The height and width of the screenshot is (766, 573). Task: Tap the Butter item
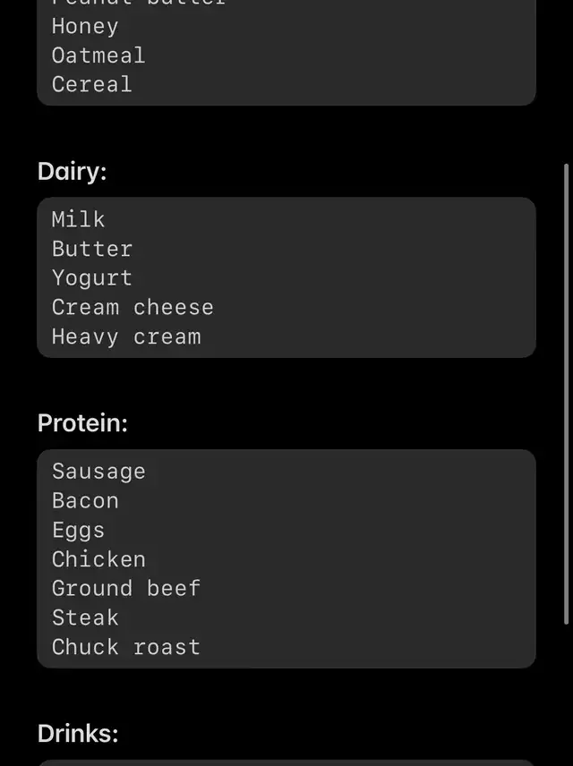coord(92,249)
